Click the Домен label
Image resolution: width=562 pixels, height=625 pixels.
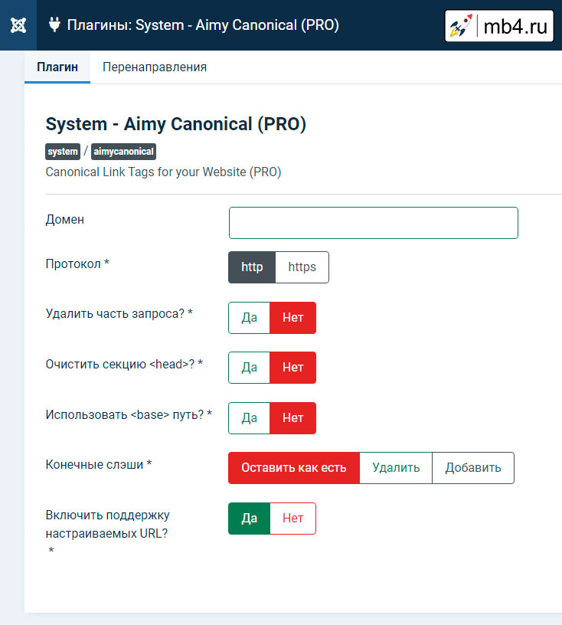coord(65,220)
